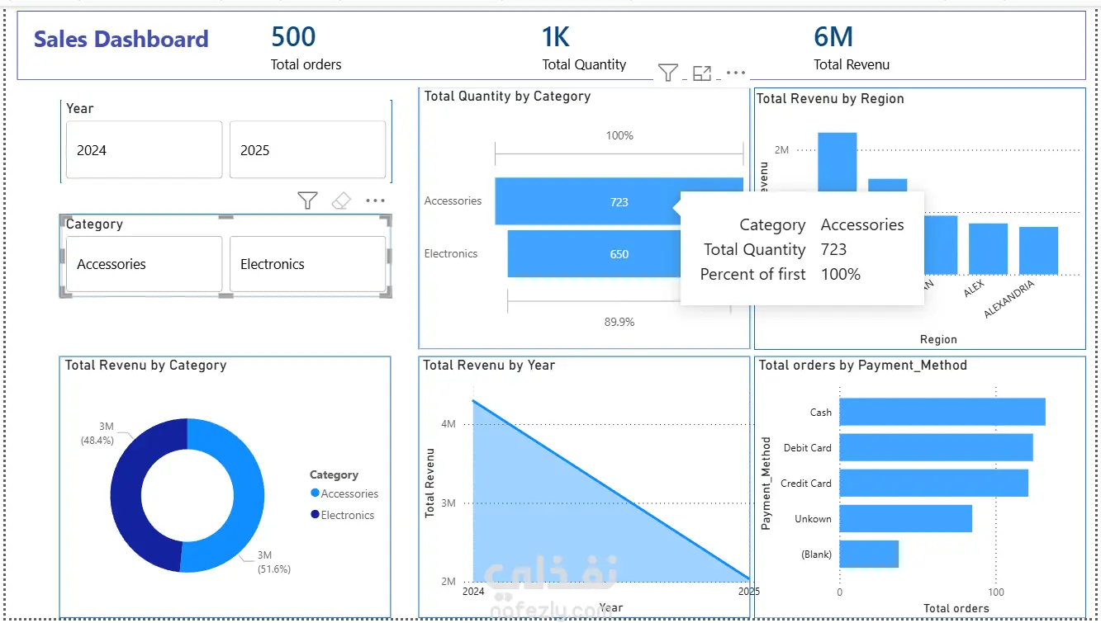Click the 3M (48.4%) donut data label
This screenshot has height=623, width=1101.
pyautogui.click(x=97, y=433)
